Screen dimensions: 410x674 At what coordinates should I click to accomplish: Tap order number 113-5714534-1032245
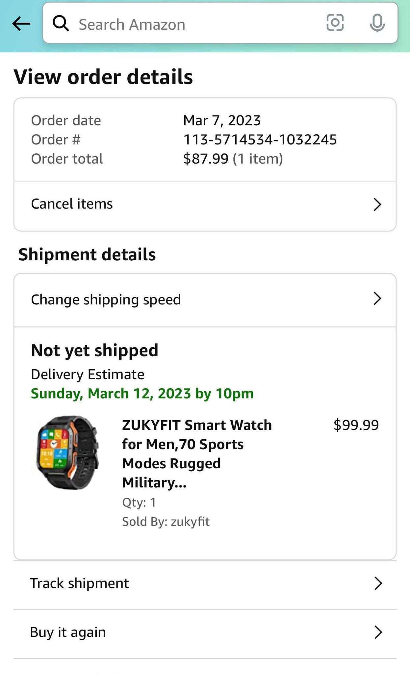click(x=260, y=140)
